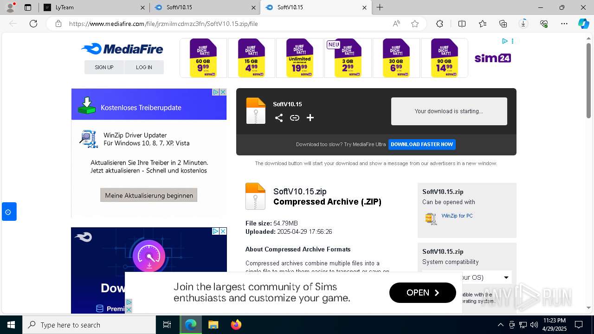This screenshot has height=334, width=594.
Task: Open a new browser tab
Action: click(x=380, y=7)
